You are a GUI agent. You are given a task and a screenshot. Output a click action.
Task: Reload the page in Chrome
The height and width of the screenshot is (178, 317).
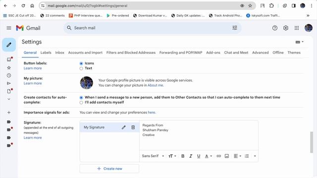point(23,5)
